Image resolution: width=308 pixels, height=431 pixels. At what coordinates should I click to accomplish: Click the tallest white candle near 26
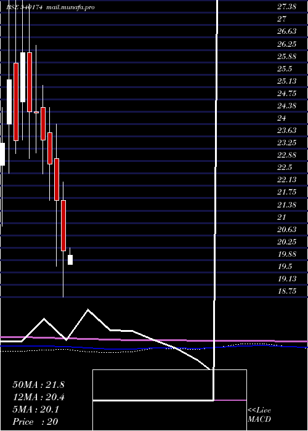23,77
